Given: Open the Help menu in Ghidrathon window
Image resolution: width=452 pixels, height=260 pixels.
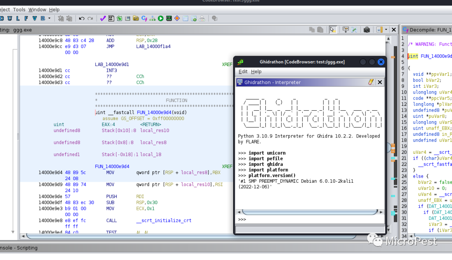Looking at the screenshot, I should tap(256, 71).
